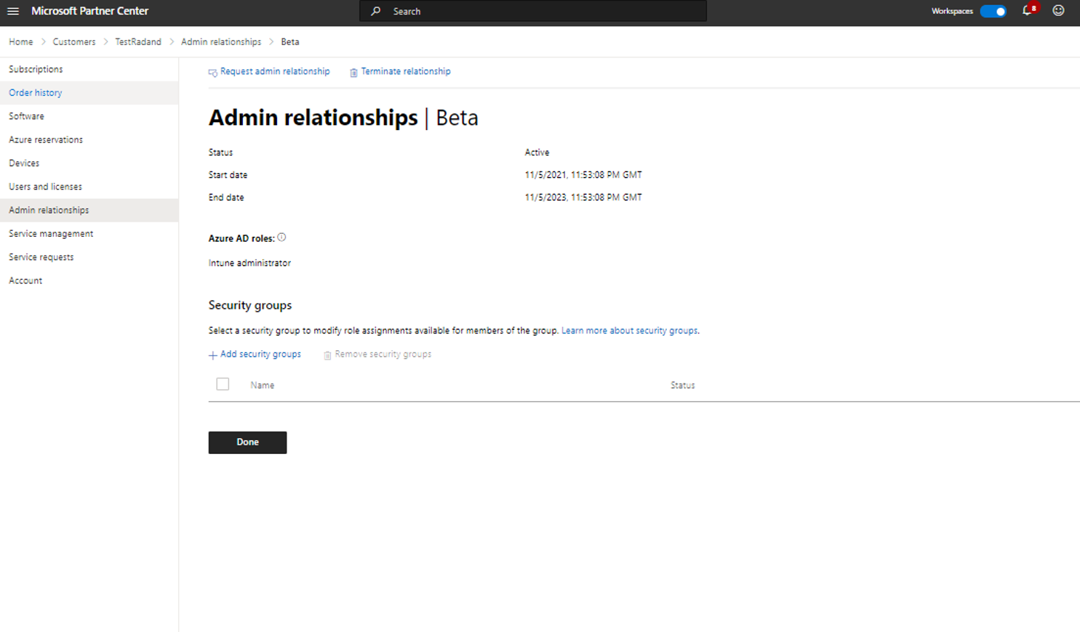
Task: Open Subscriptions in the sidebar
Action: click(89, 69)
